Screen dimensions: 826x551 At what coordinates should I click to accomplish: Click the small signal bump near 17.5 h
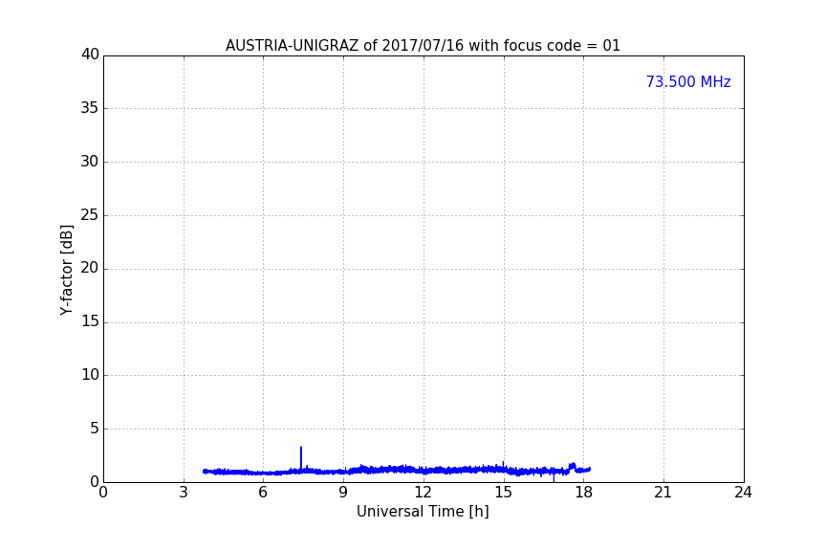(x=572, y=466)
